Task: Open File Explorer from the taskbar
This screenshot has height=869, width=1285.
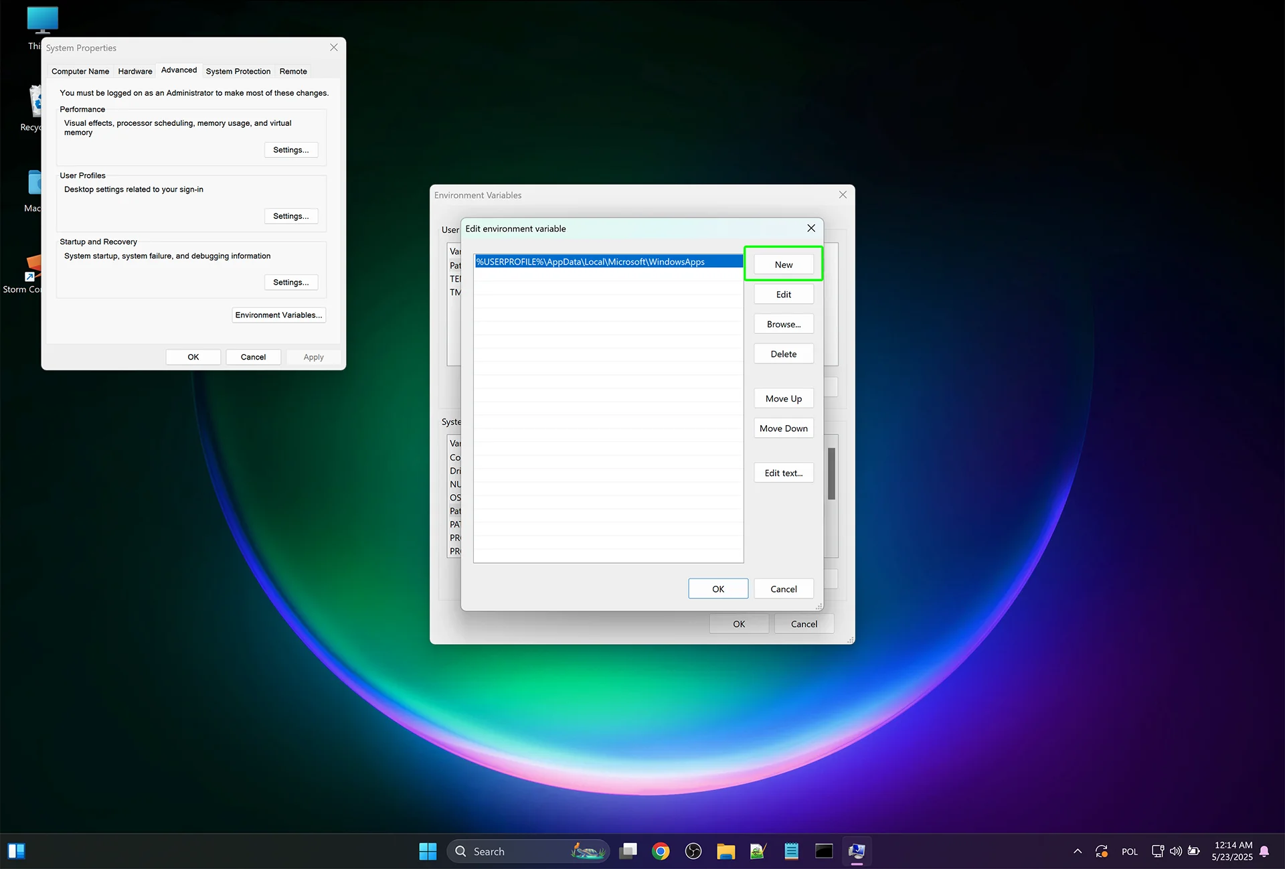Action: coord(725,851)
